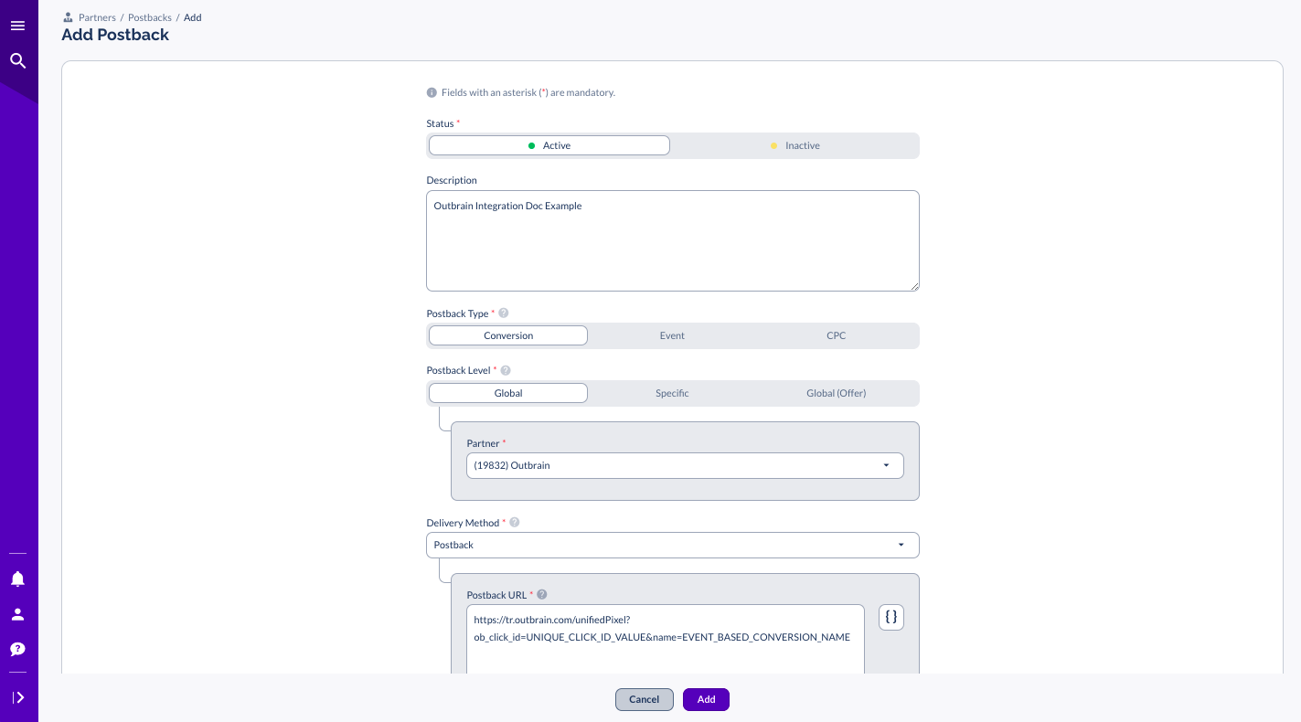The width and height of the screenshot is (1301, 722).
Task: Click into the Description text area
Action: (673, 240)
